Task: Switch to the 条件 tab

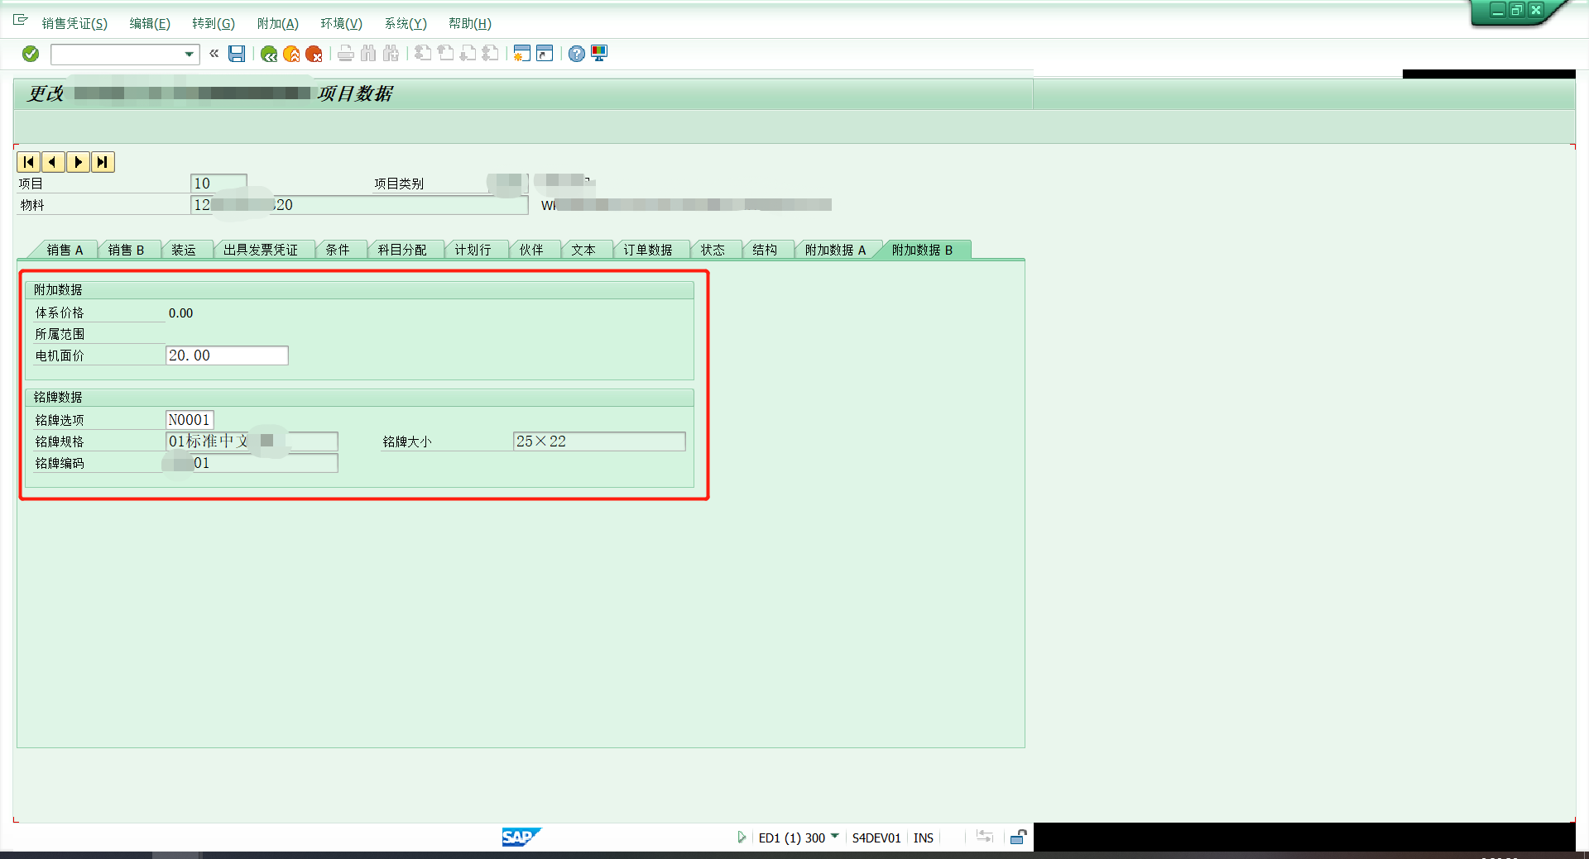Action: coord(338,250)
